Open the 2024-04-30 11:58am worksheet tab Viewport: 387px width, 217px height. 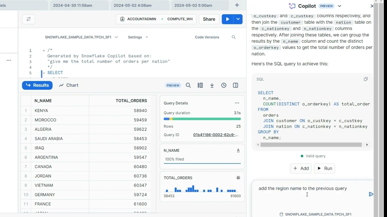tap(73, 5)
